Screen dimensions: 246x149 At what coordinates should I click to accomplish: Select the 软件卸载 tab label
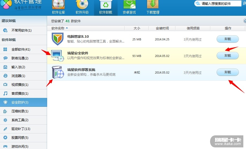[106, 12]
